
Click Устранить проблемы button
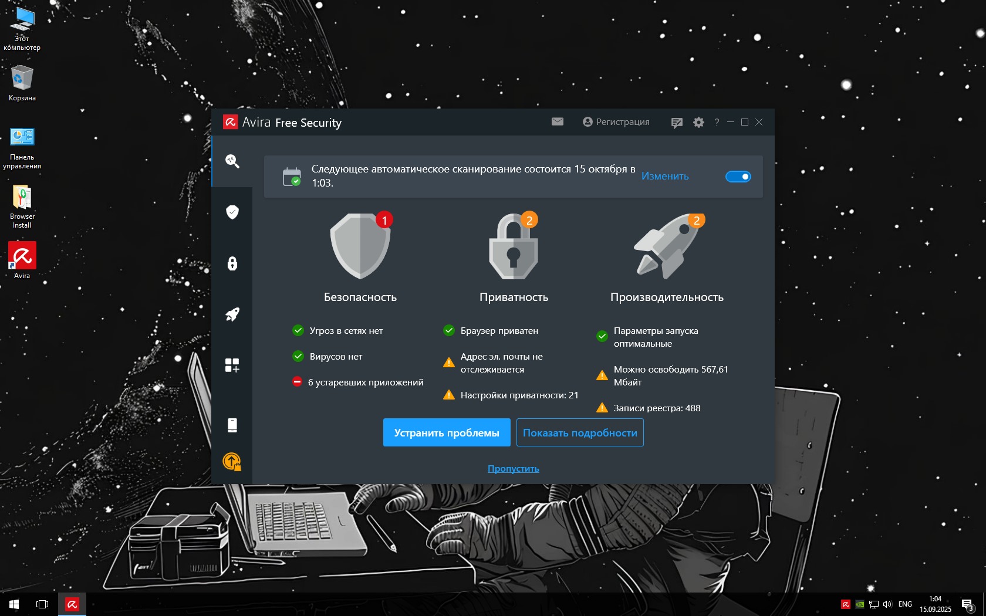(447, 432)
